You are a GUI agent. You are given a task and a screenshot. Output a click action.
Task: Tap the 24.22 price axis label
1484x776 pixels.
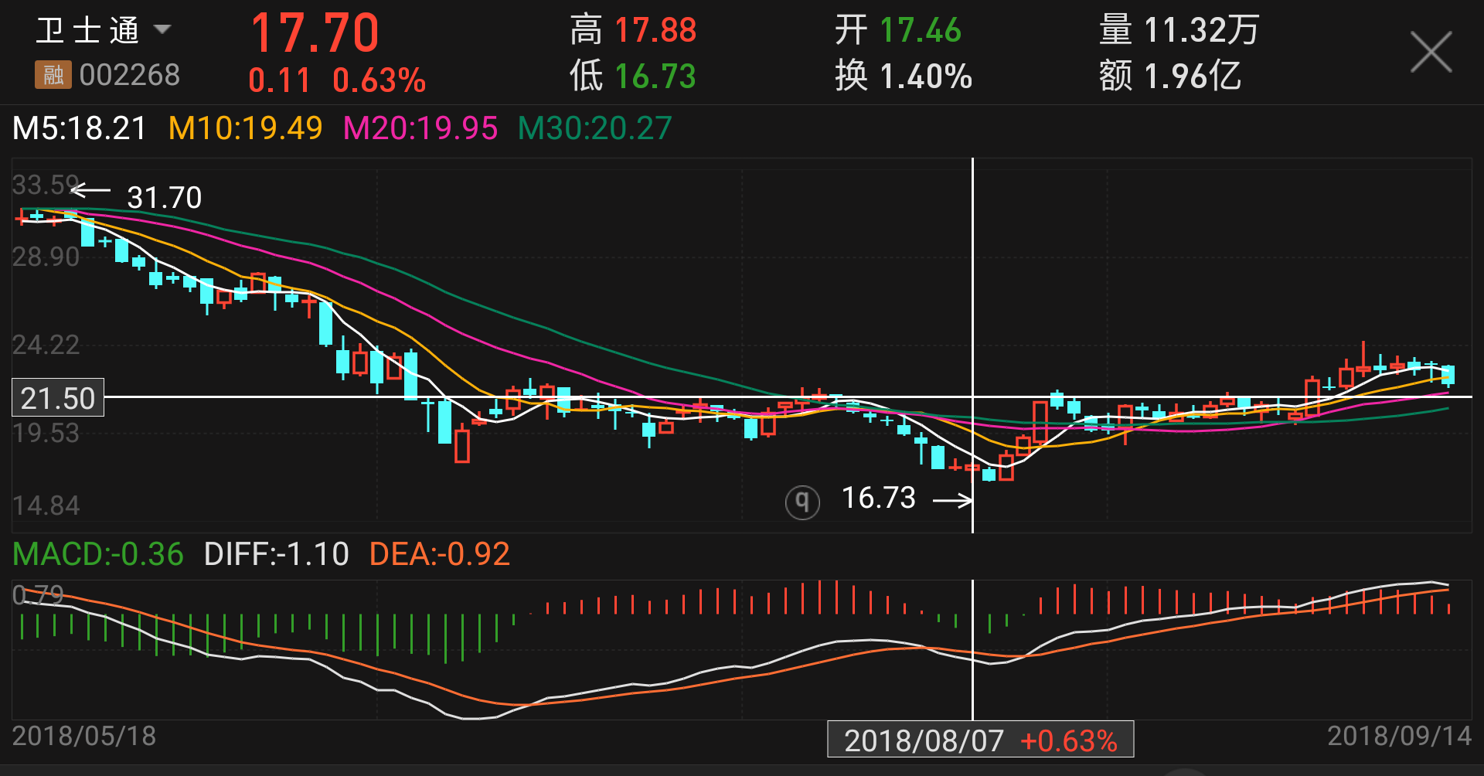(x=46, y=345)
